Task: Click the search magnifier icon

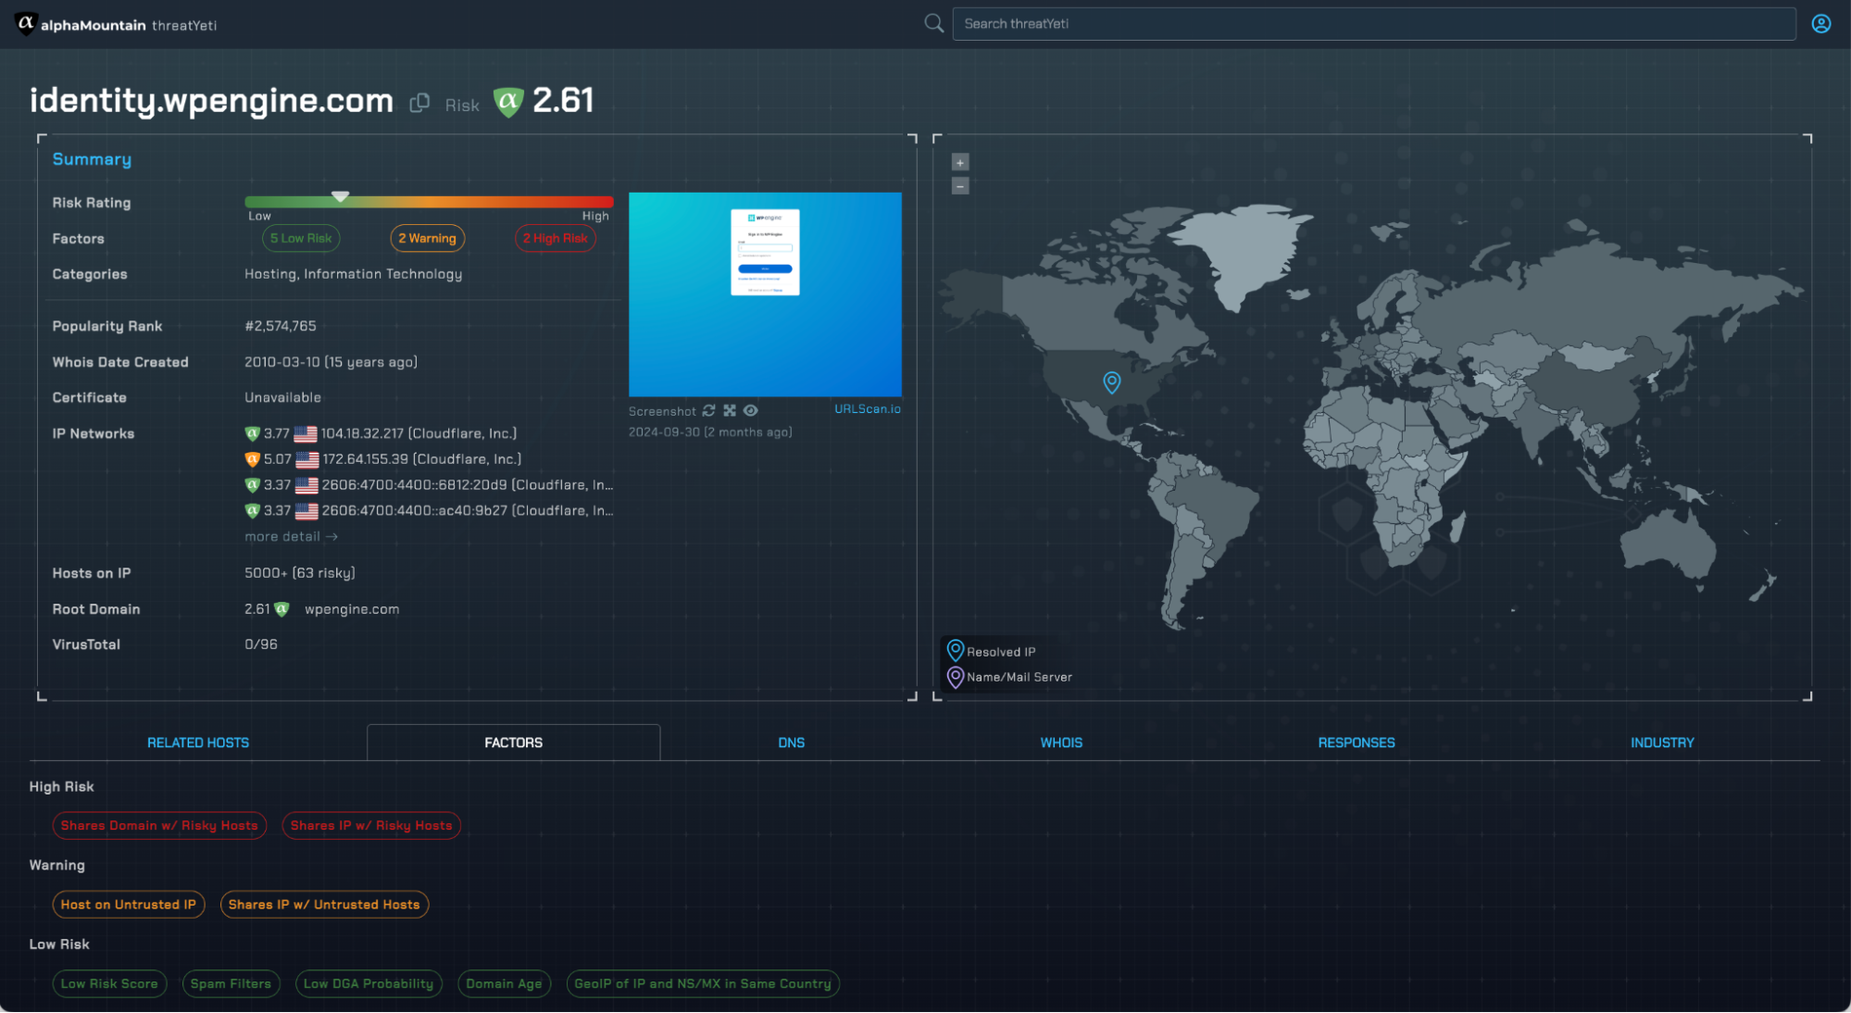Action: [934, 23]
